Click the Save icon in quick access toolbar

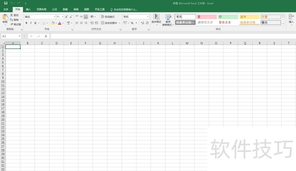6,3
